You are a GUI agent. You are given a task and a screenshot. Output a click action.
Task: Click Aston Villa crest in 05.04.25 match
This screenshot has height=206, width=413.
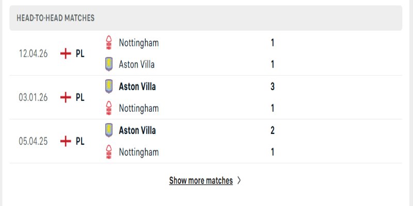click(109, 130)
